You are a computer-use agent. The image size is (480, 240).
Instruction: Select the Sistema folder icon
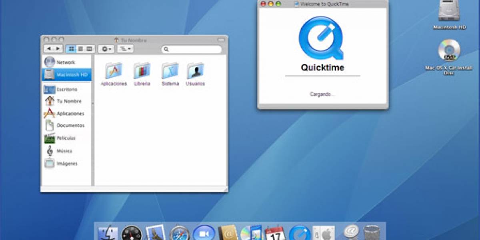point(170,71)
